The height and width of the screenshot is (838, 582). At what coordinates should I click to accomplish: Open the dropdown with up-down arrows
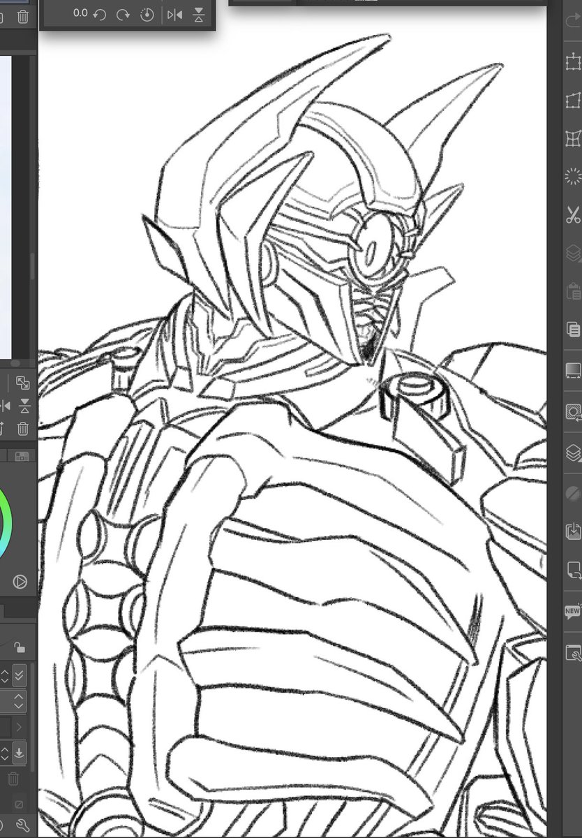point(19,701)
